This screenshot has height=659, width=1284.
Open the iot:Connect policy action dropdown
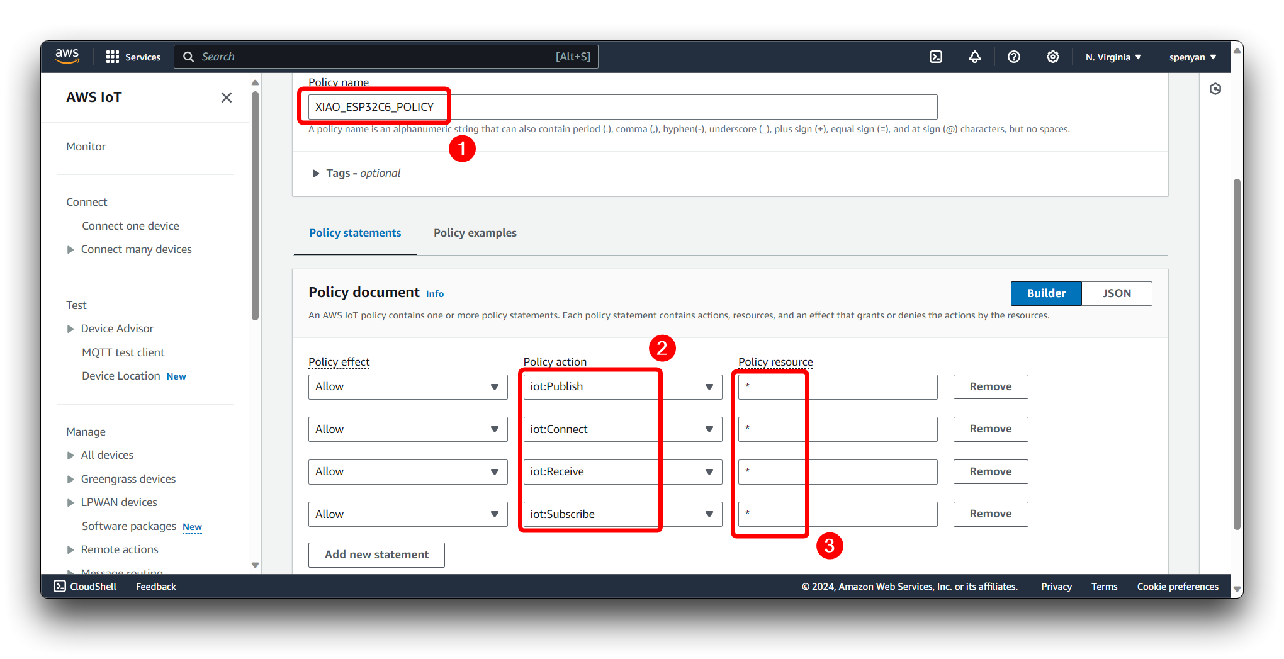[622, 429]
